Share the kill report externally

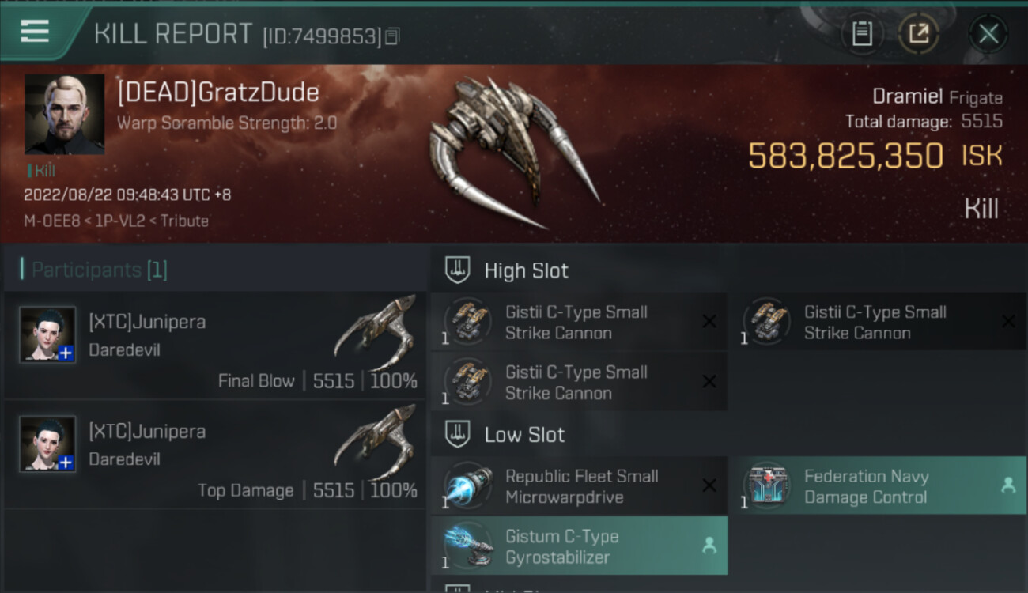pyautogui.click(x=919, y=34)
